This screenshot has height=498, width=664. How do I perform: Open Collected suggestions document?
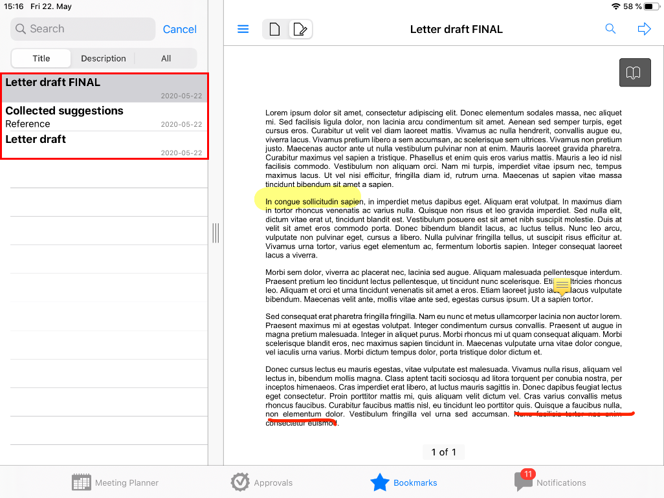(104, 116)
